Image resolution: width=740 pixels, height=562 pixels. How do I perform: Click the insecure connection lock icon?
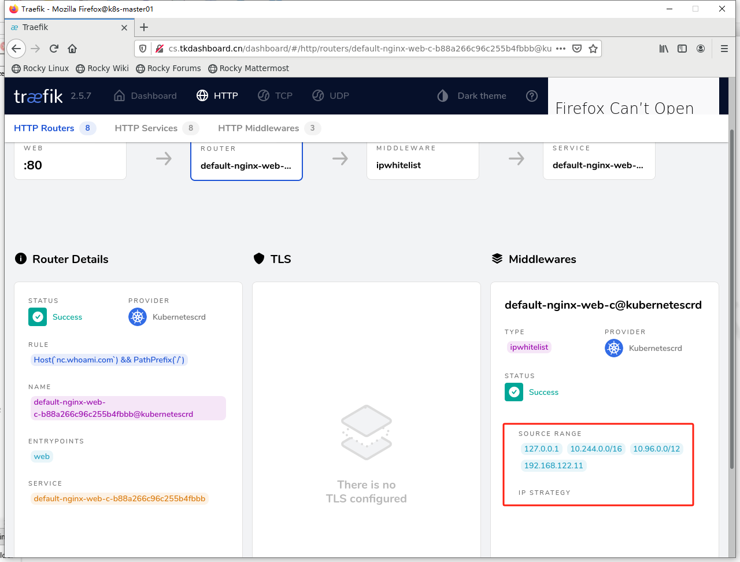160,49
